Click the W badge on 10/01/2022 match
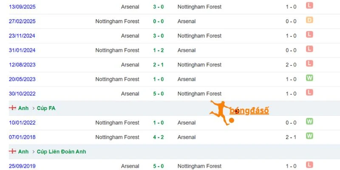340x170 pixels. click(x=309, y=121)
